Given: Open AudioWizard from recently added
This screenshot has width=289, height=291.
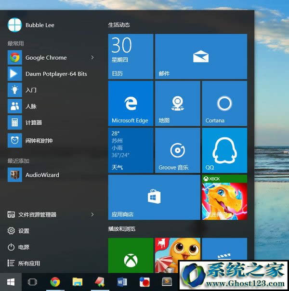Looking at the screenshot, I should 42,175.
